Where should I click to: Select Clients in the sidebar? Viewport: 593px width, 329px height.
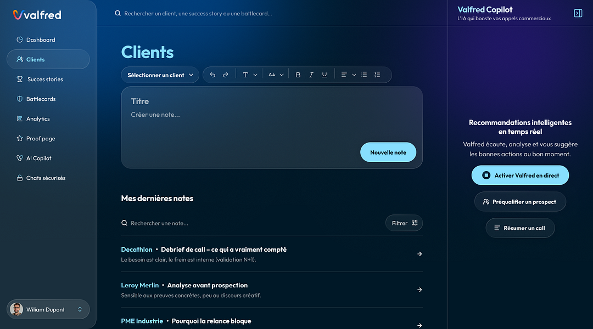[48, 59]
